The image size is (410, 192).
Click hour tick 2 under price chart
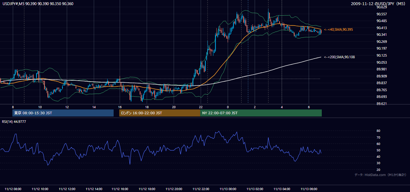point(255,107)
